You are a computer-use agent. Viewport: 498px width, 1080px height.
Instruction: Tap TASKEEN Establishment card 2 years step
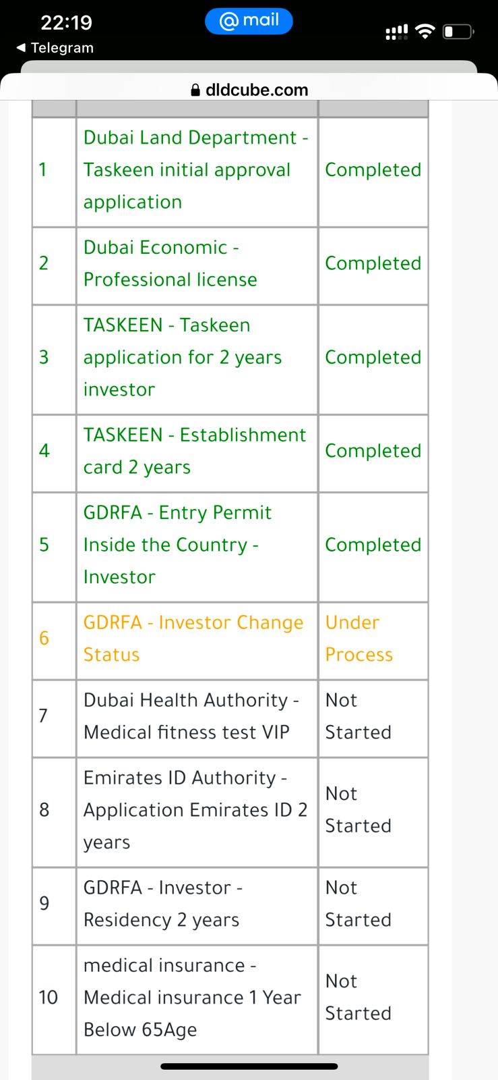pyautogui.click(x=194, y=451)
